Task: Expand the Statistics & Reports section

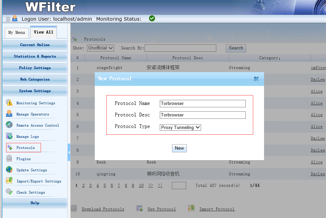Action: [35, 56]
